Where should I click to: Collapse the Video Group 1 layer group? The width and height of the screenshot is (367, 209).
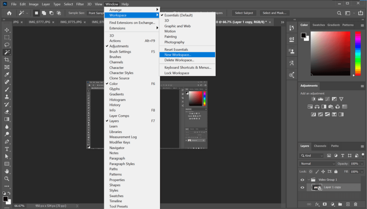tap(309, 180)
